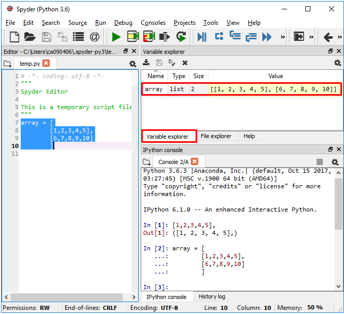Switch to the File explorer tab
The width and height of the screenshot is (344, 314).
pos(216,136)
